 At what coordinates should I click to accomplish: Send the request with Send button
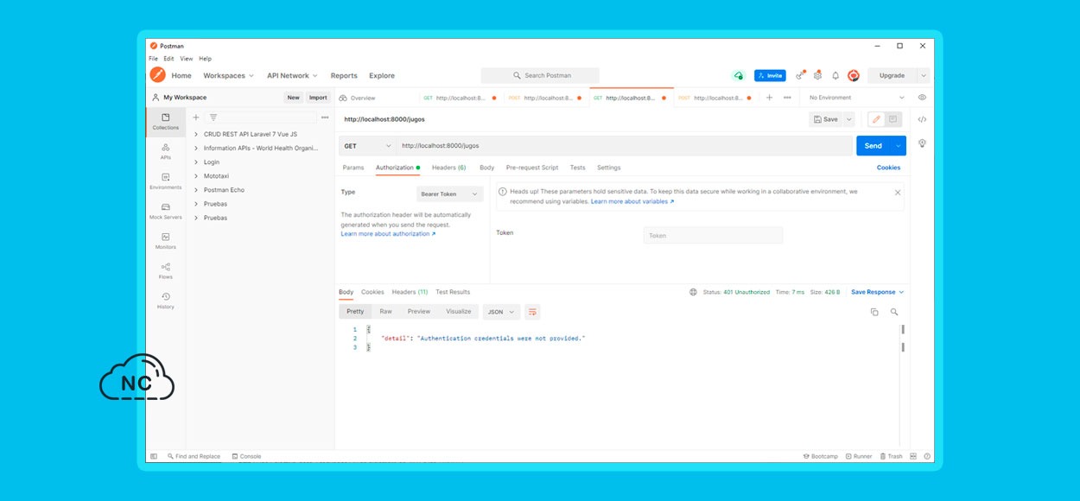coord(874,146)
